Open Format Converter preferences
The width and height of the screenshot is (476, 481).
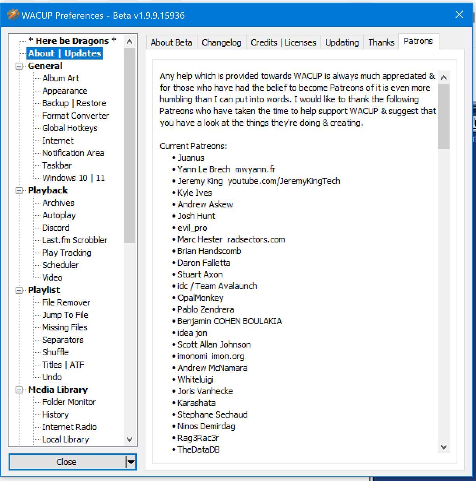pyautogui.click(x=75, y=116)
